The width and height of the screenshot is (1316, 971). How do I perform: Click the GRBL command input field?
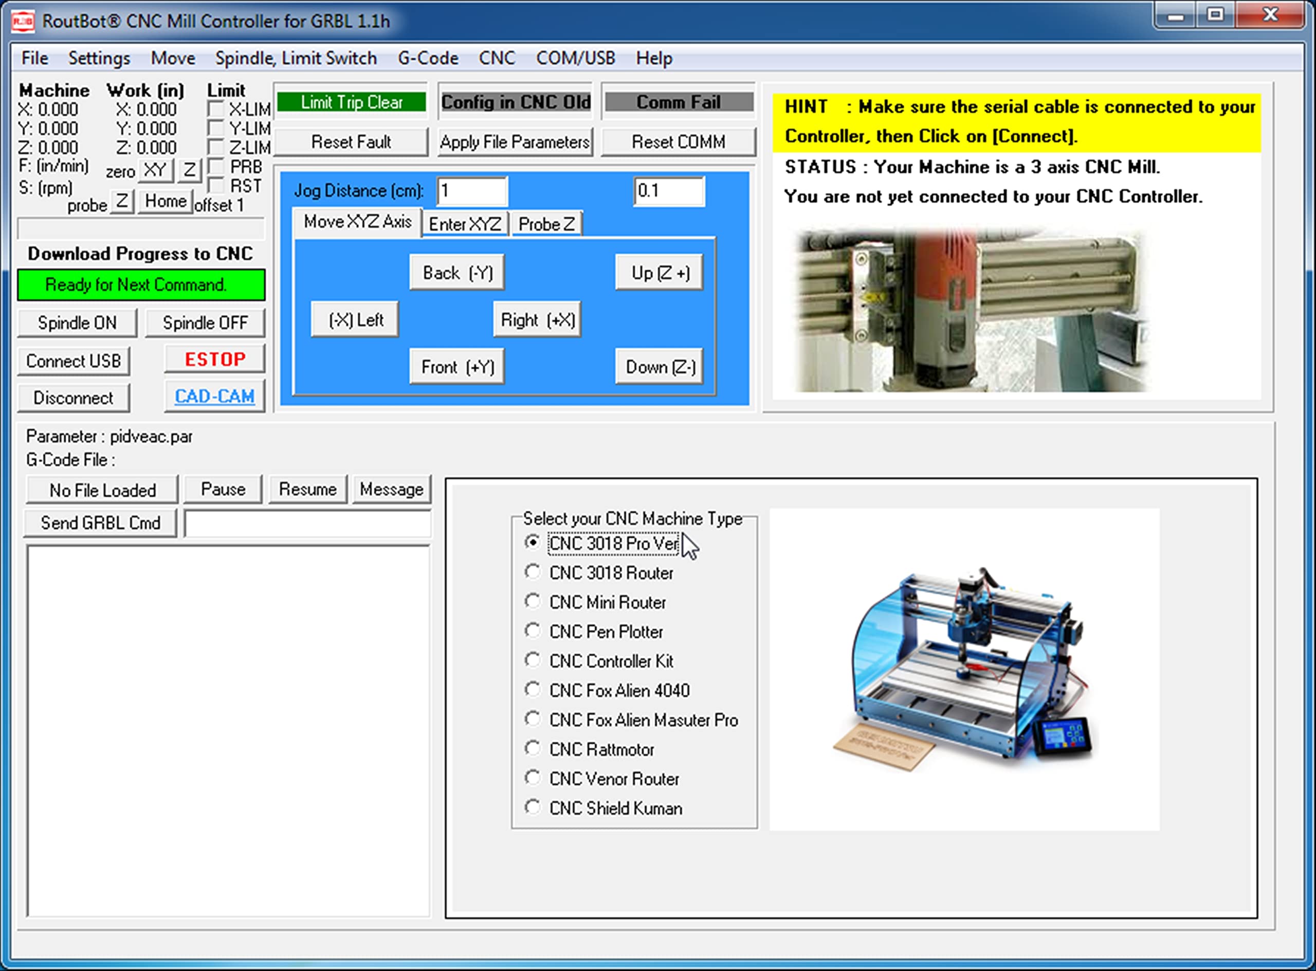[308, 523]
